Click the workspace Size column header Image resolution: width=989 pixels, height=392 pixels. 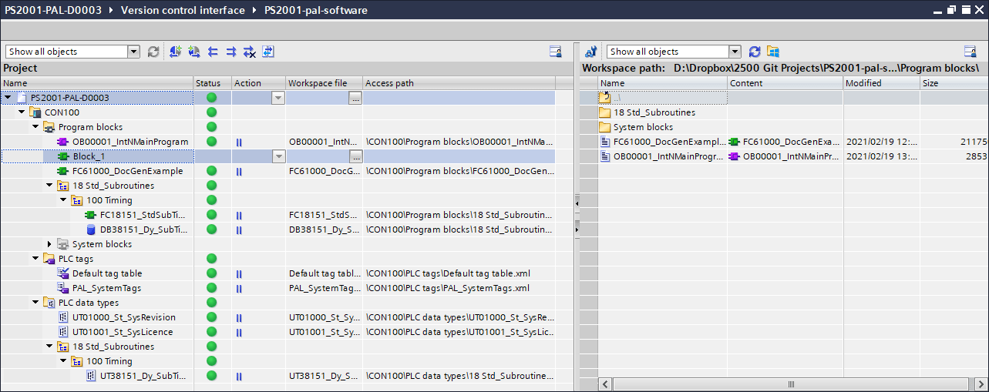(x=954, y=83)
